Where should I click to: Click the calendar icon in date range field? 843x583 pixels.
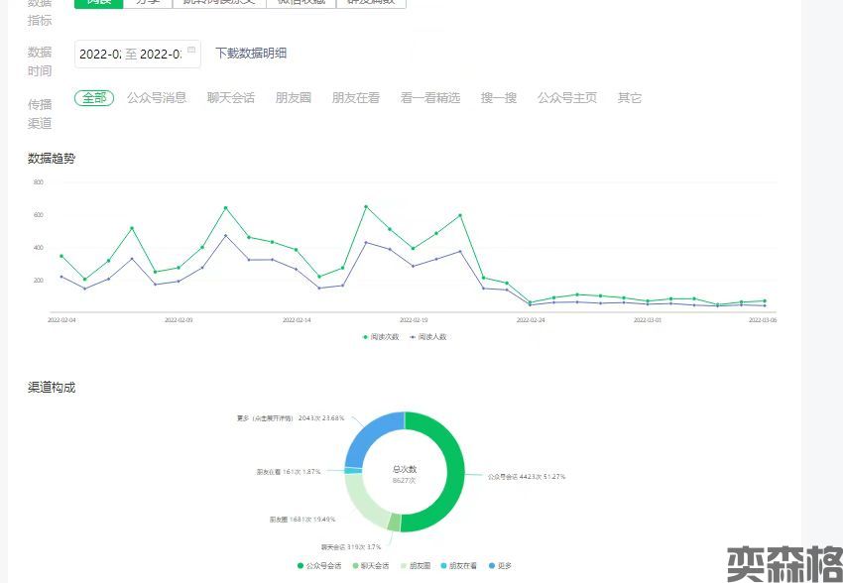[191, 50]
